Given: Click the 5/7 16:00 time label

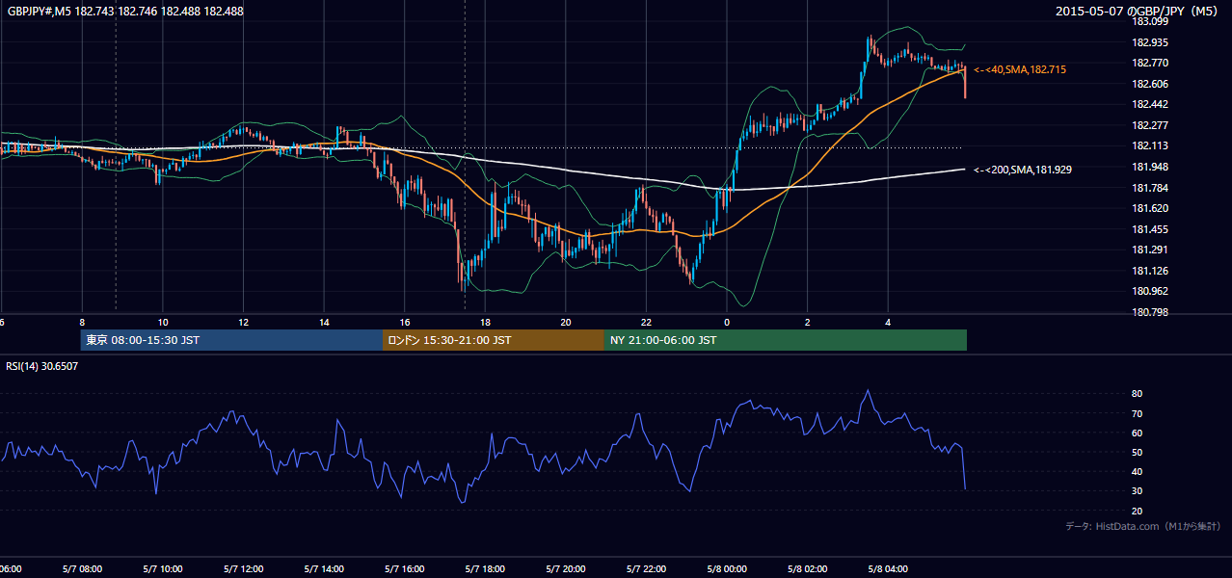Looking at the screenshot, I should tap(404, 569).
